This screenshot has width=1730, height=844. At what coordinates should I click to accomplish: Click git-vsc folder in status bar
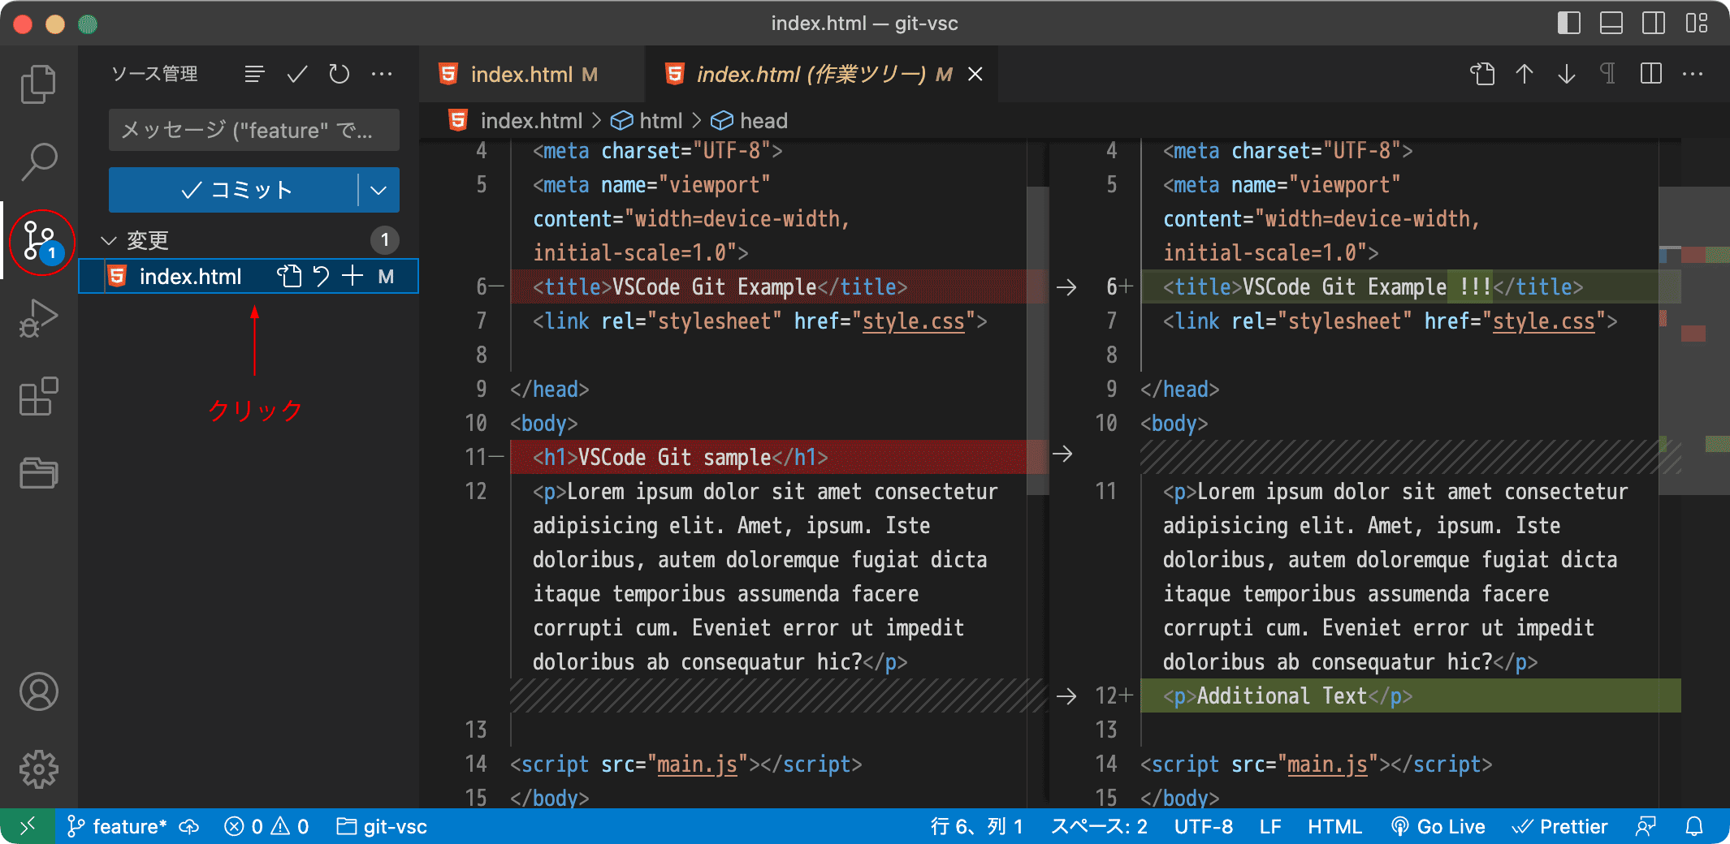pyautogui.click(x=382, y=826)
